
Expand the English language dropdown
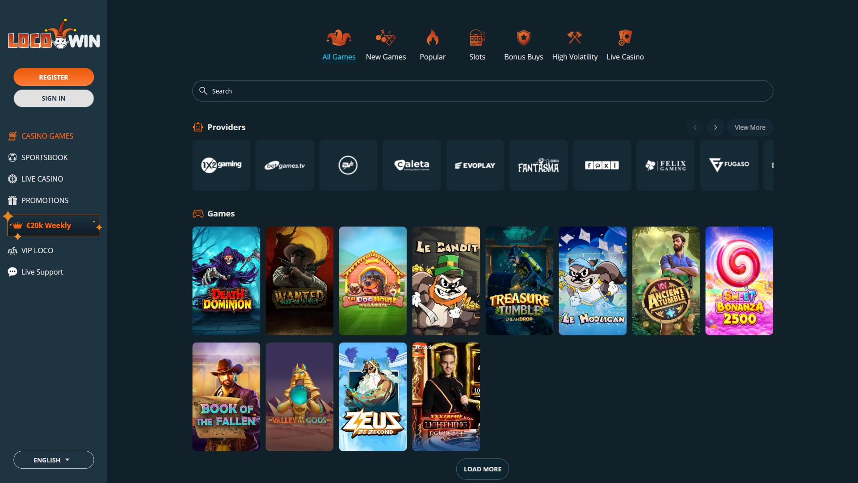click(54, 460)
